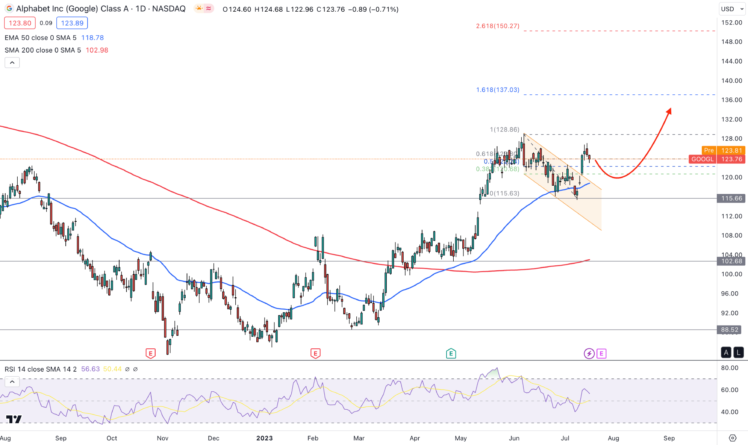Collapse the RSI pane legend arrow
The image size is (748, 445).
coord(12,382)
